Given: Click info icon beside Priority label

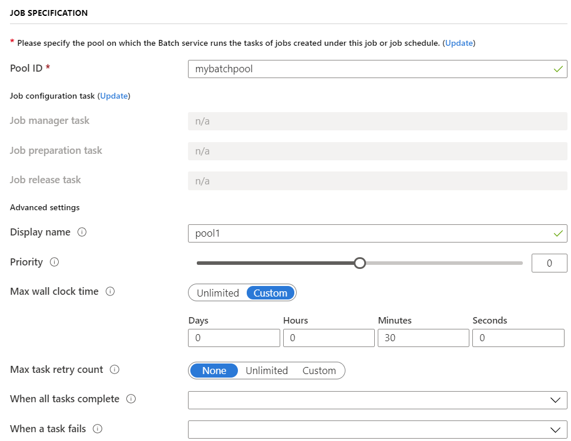Looking at the screenshot, I should [x=55, y=262].
